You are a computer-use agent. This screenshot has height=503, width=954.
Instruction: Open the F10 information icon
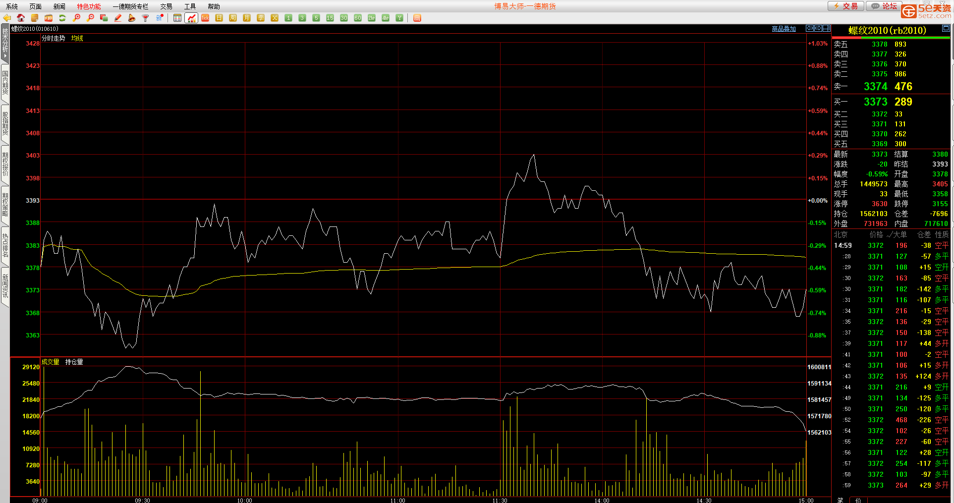[49, 18]
